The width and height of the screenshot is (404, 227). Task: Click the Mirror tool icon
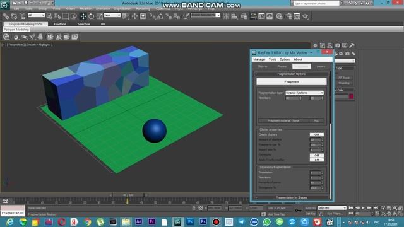pos(226,16)
